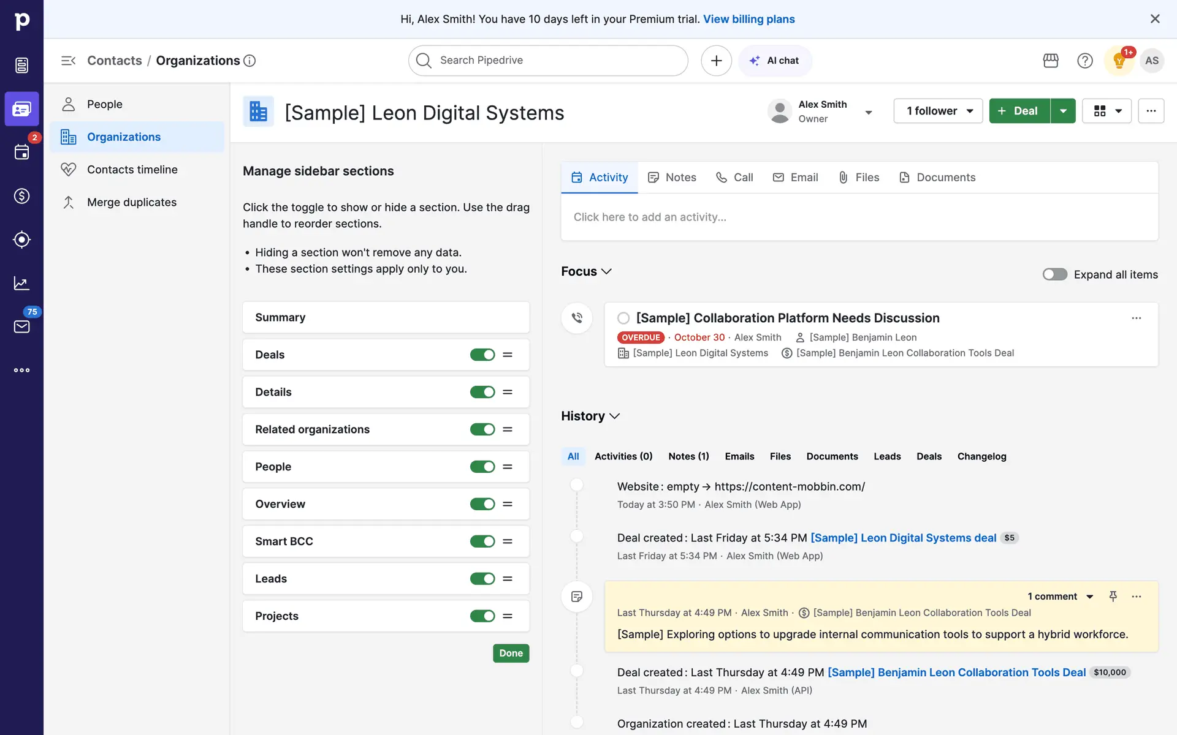Open View billing plans link

pos(748,19)
